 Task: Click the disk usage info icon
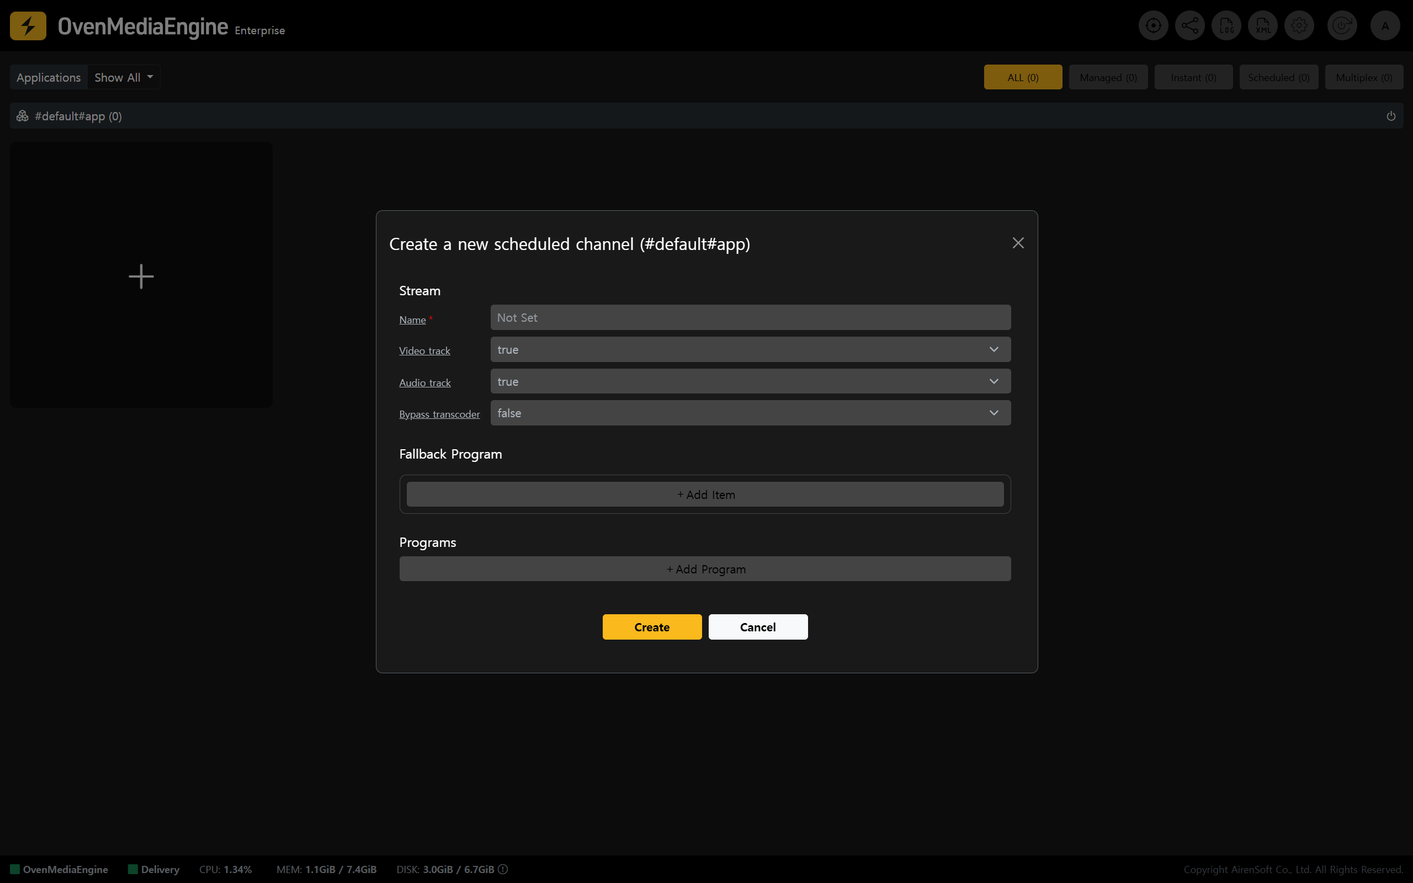[x=503, y=869]
